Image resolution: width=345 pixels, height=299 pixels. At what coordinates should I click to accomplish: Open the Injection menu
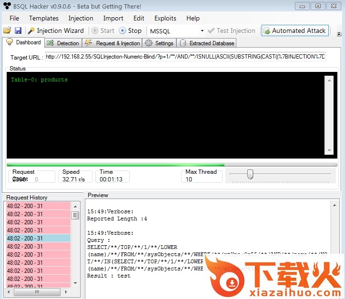click(x=81, y=18)
